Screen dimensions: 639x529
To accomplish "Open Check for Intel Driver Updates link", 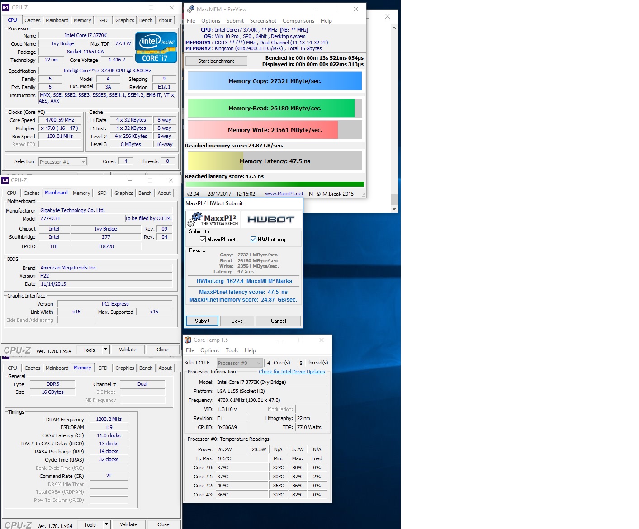I will pyautogui.click(x=292, y=372).
